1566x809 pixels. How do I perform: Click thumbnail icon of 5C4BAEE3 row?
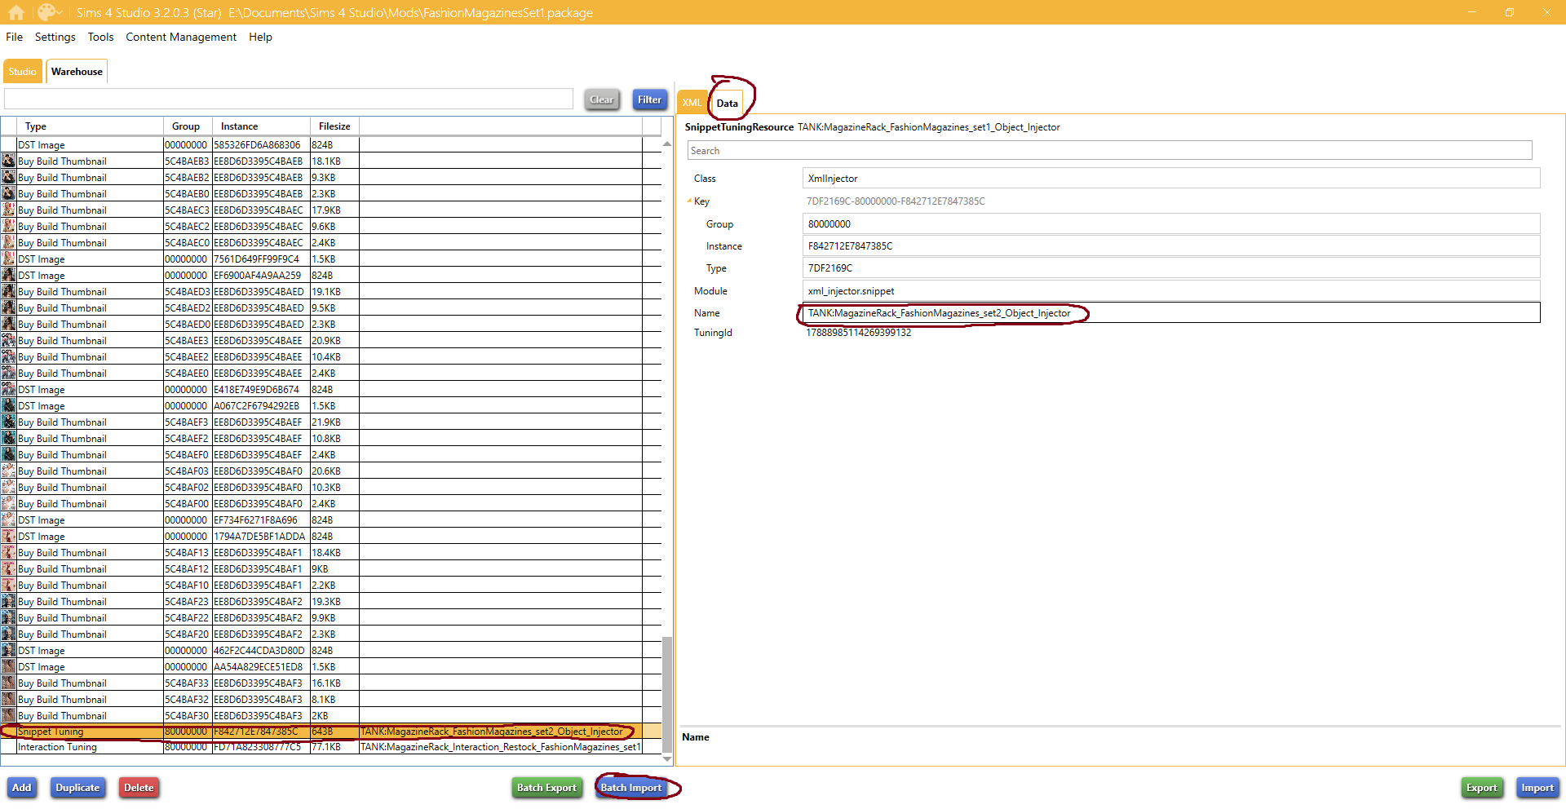tap(8, 341)
